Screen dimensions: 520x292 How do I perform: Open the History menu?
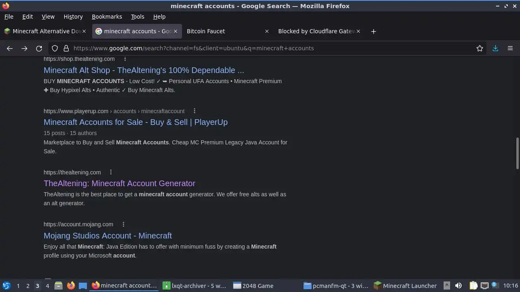(73, 17)
